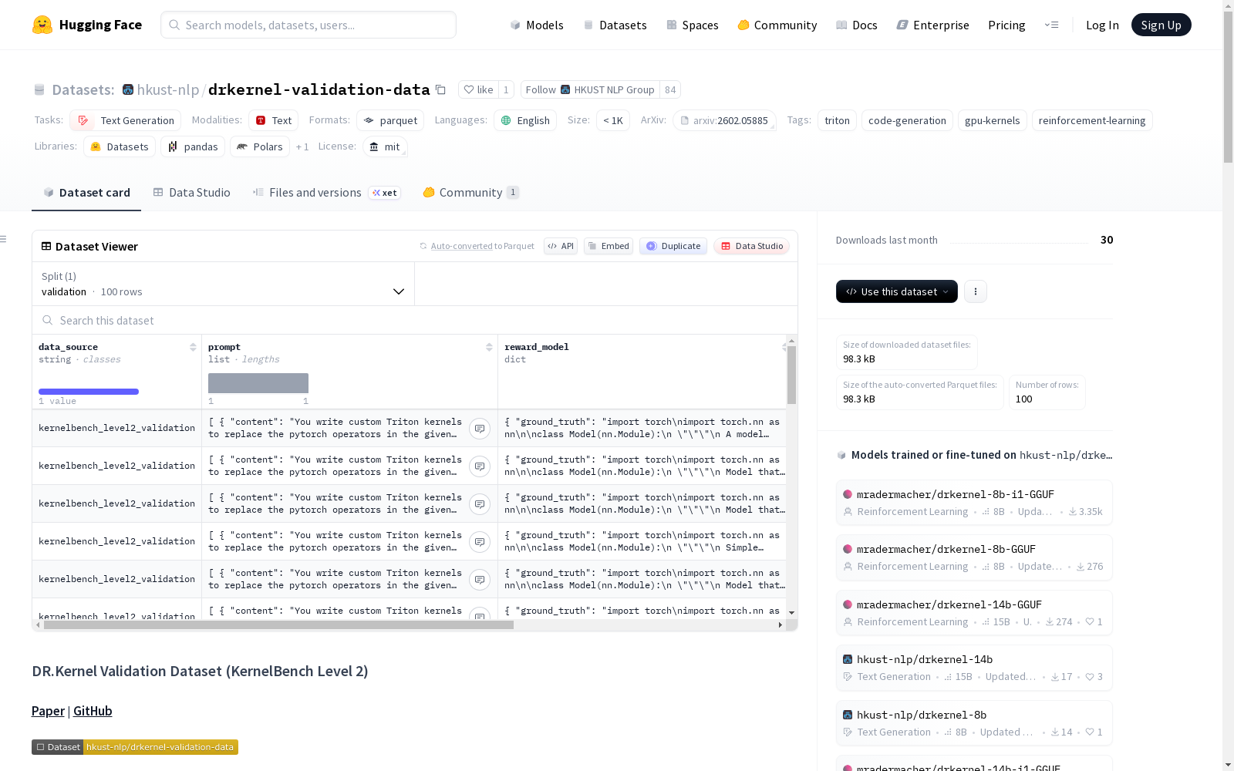
Task: Click Embed in Dataset Viewer
Action: 609,246
